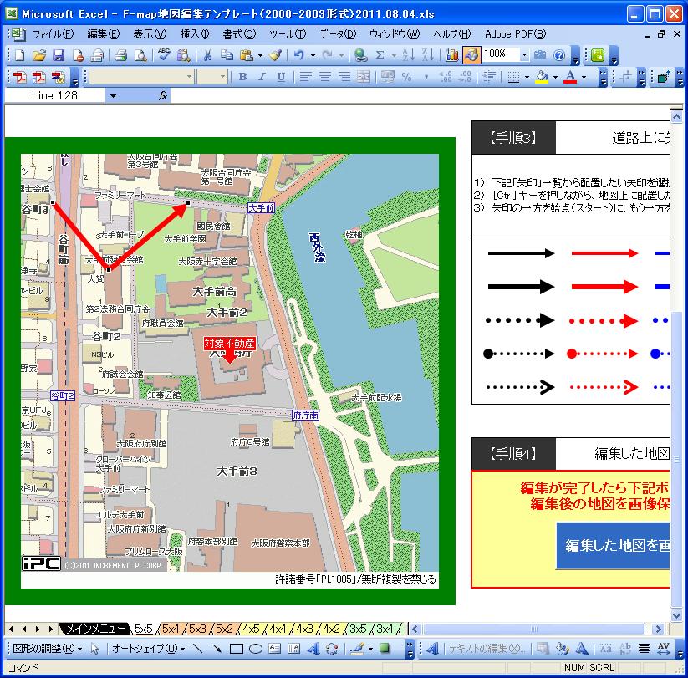Open Print Preview icon
Screen dimensions: 688x678
click(x=140, y=55)
